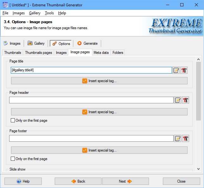This screenshot has width=204, height=188.
Task: Go to the Images step
Action: [x=12, y=43]
